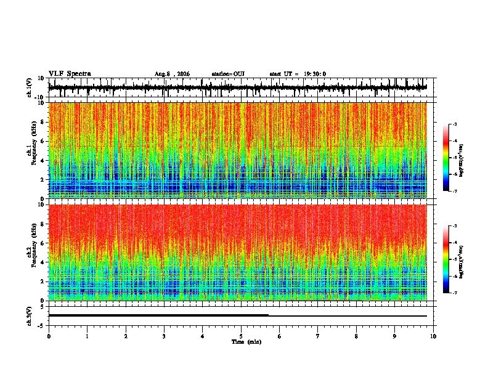Image resolution: width=488 pixels, height=377 pixels.
Task: Click the "-7" label on ch.1 color bar
Action: [455, 191]
